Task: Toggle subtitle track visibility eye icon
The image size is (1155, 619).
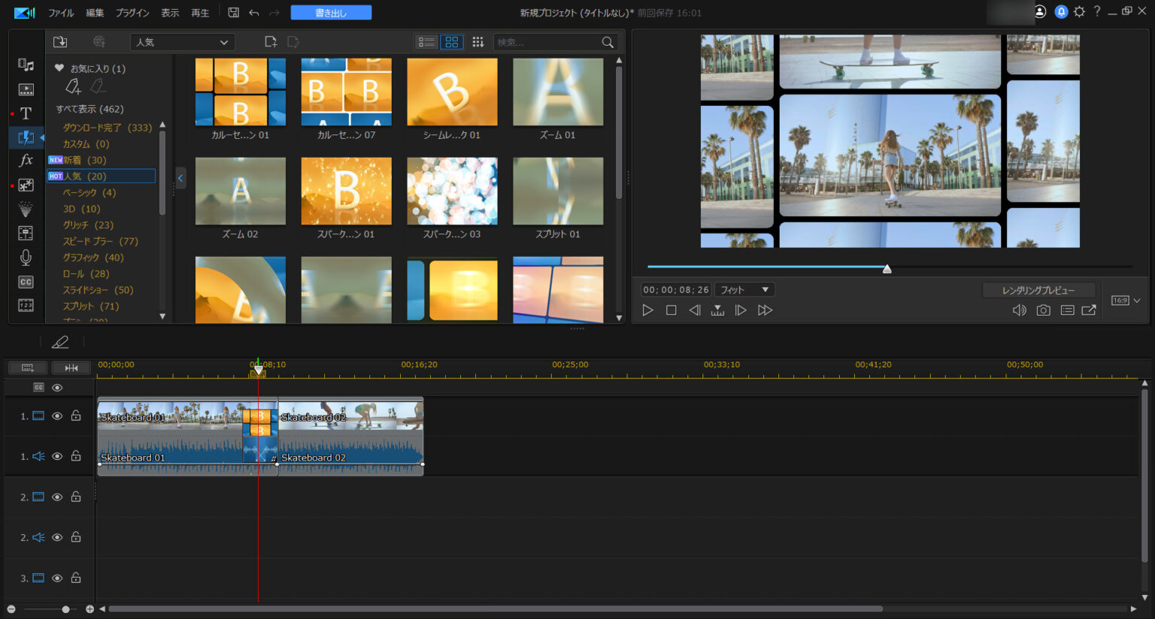Action: coord(56,388)
